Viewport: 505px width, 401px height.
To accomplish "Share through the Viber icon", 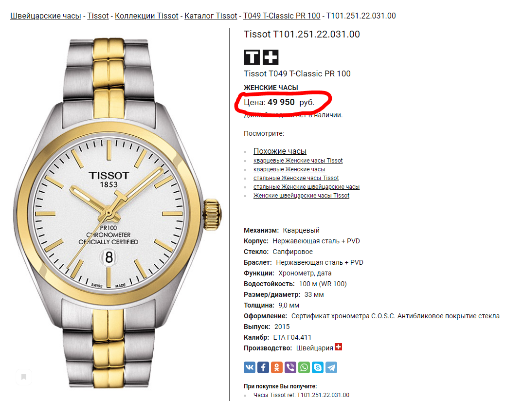I will pyautogui.click(x=290, y=367).
